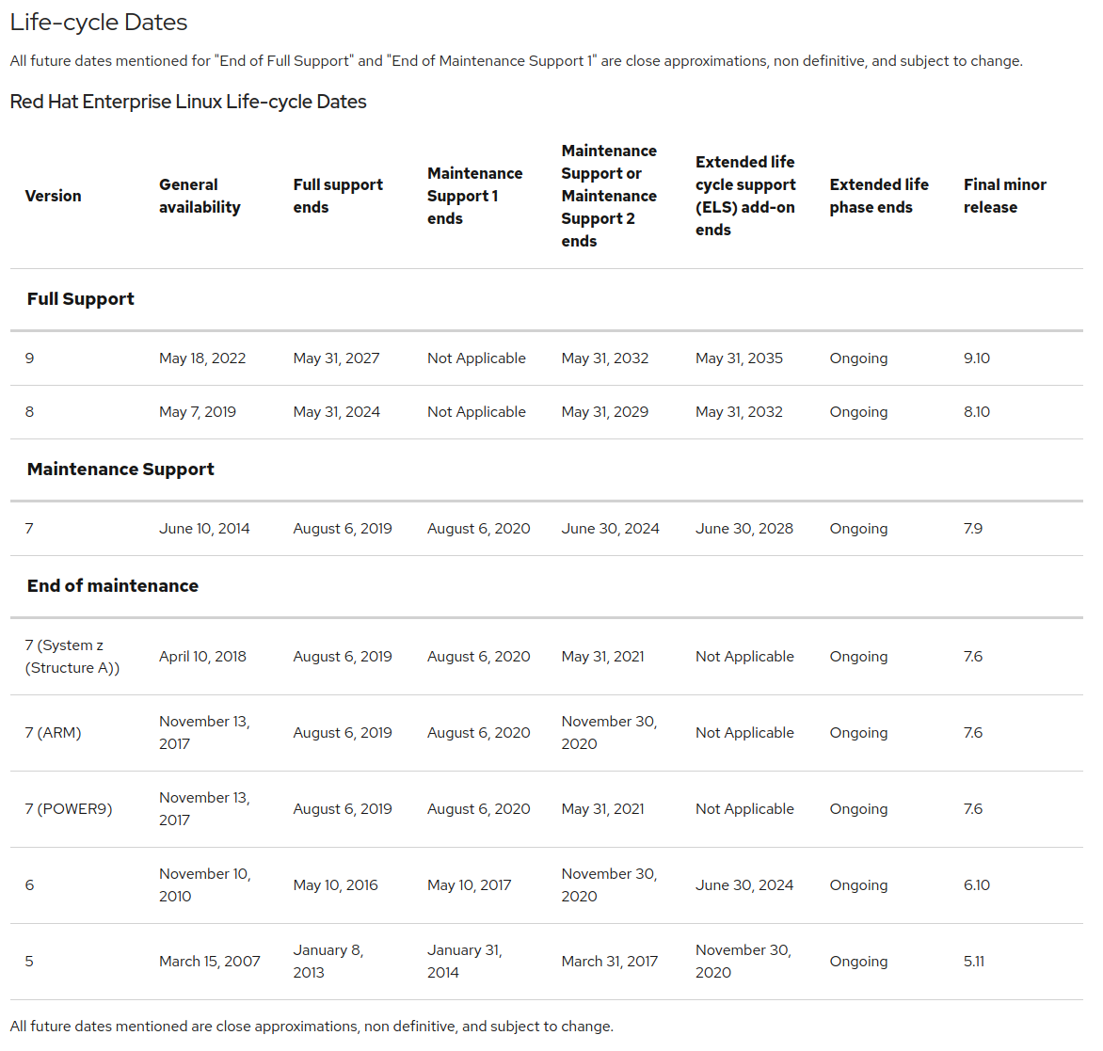The width and height of the screenshot is (1103, 1051).
Task: Select the "Final minor release" column header
Action: pyautogui.click(x=1004, y=196)
